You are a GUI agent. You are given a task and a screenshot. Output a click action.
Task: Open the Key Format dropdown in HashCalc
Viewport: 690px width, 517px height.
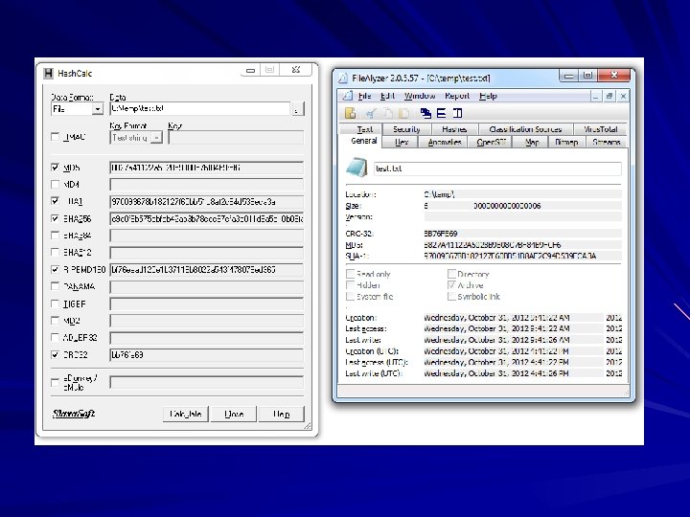point(156,138)
